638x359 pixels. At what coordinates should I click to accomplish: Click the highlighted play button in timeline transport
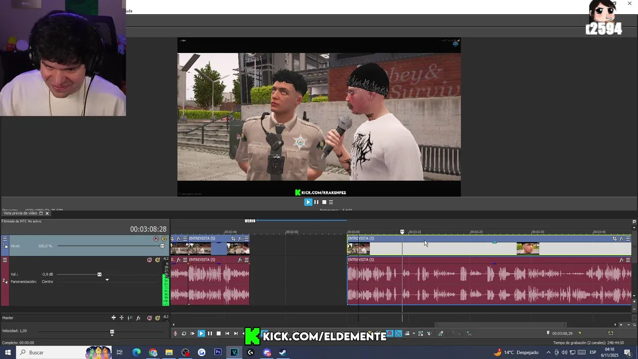201,333
